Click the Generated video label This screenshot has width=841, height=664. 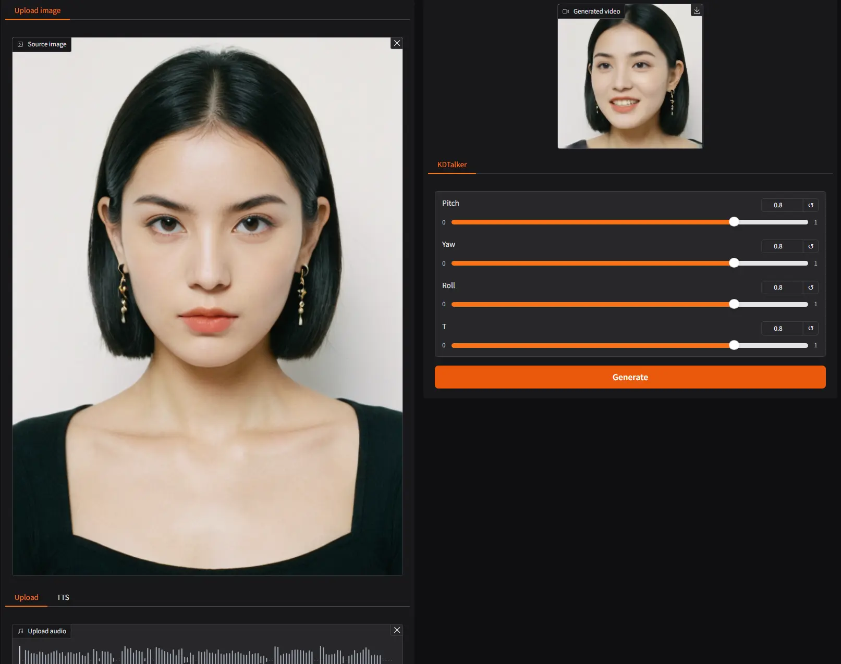point(591,11)
